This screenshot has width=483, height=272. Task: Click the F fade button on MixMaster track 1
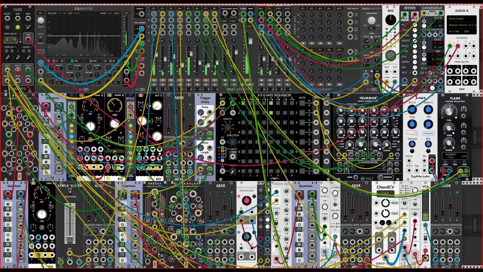[154, 80]
